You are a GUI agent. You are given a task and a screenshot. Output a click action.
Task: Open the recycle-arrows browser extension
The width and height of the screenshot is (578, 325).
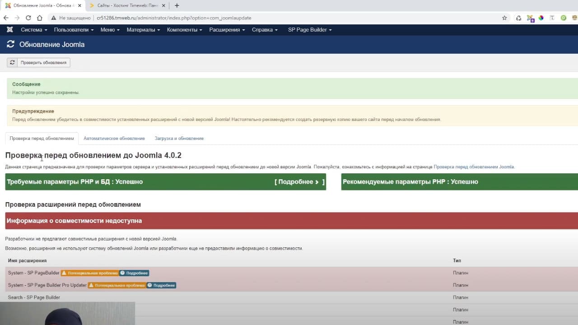pyautogui.click(x=518, y=18)
